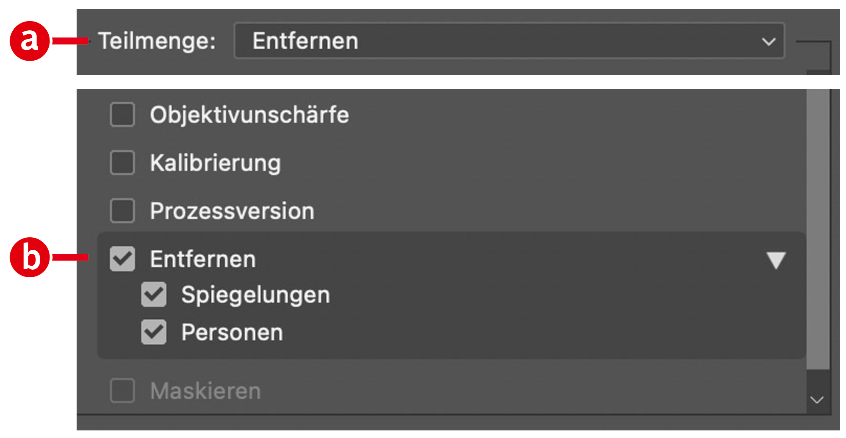Untick the Personen checkbox
Image resolution: width=846 pixels, height=438 pixels.
tap(154, 332)
